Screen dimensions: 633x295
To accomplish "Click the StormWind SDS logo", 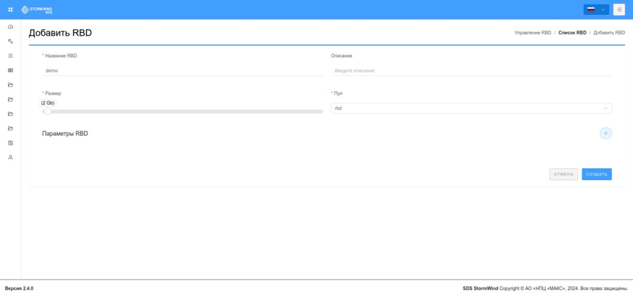I will pyautogui.click(x=37, y=10).
